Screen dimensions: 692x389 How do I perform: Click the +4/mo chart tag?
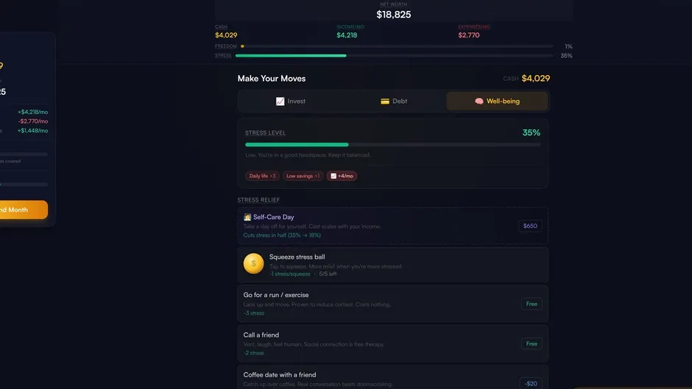point(342,176)
